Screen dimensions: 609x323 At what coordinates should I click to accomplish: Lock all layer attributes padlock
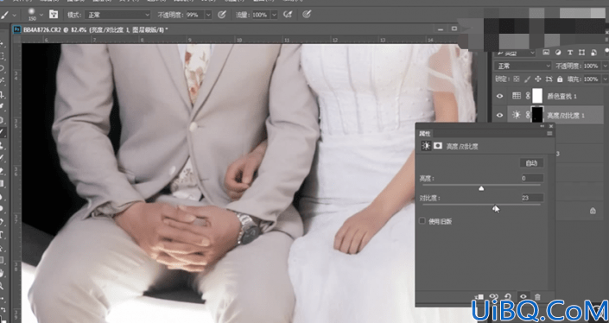tap(560, 79)
